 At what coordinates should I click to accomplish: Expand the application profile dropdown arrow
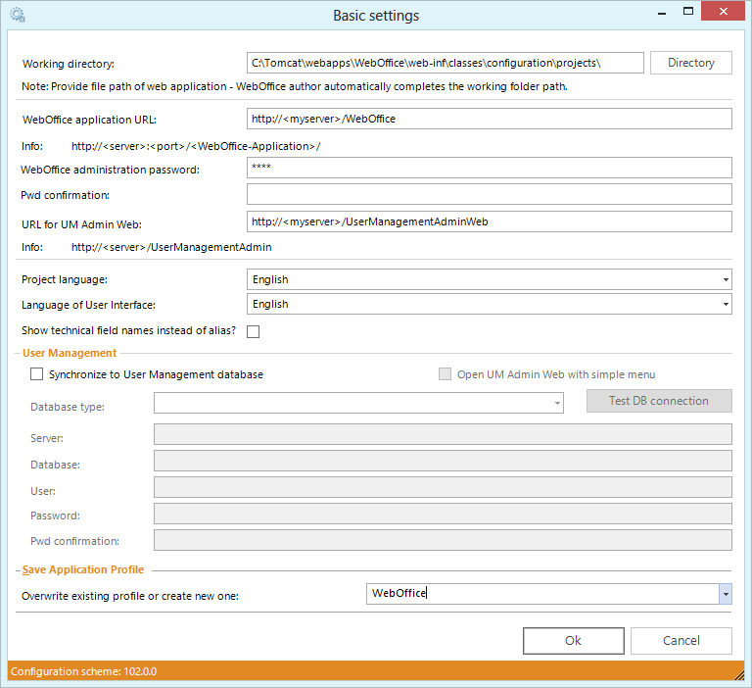coord(726,594)
